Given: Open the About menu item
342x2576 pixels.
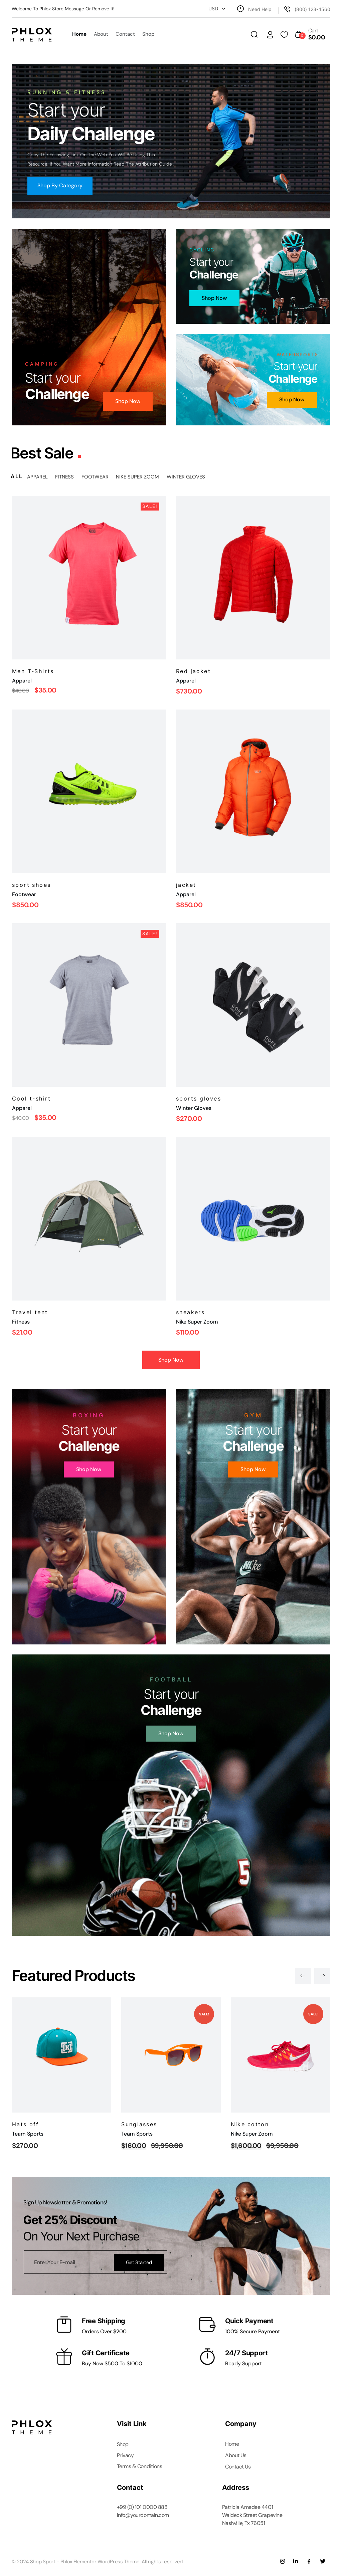Looking at the screenshot, I should pyautogui.click(x=101, y=34).
